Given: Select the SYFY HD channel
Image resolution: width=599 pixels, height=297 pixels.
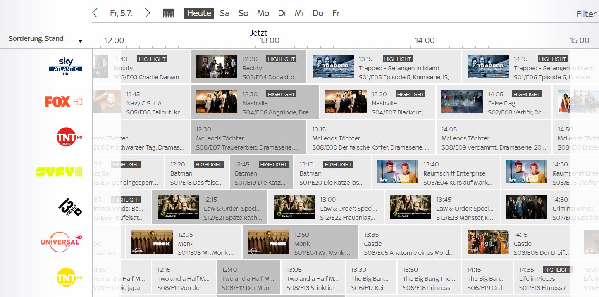Looking at the screenshot, I should tap(64, 172).
